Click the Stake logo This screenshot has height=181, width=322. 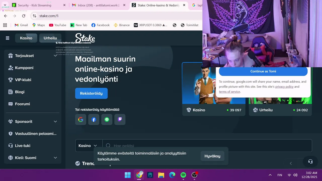(x=85, y=38)
